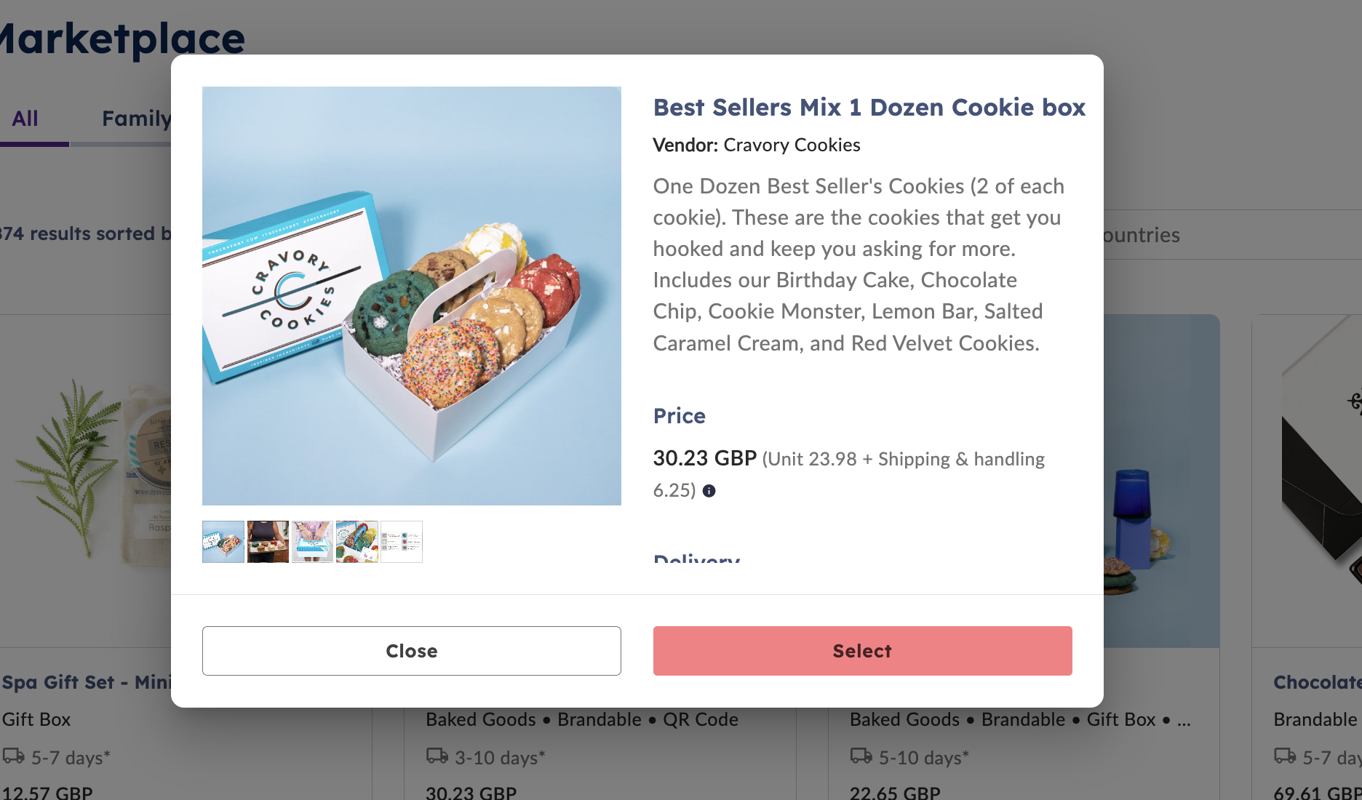This screenshot has height=800, width=1362.
Task: Click the delivery truck icon beside 3-10 days
Action: pos(437,756)
